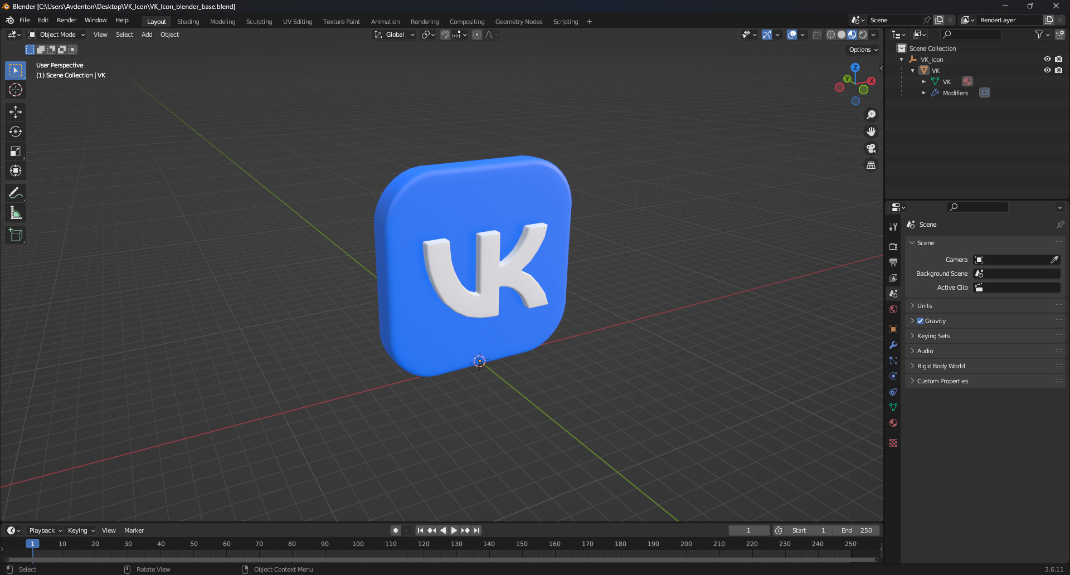The image size is (1070, 575).
Task: Open the Object properties tab
Action: coord(893,329)
